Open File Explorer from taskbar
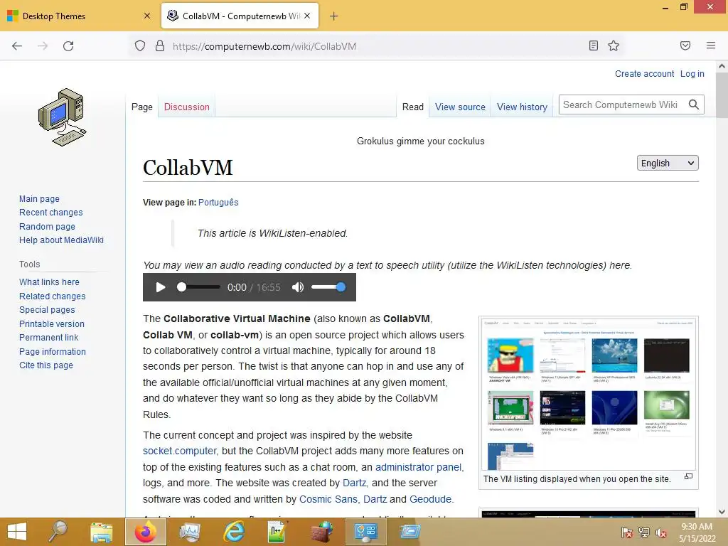728x546 pixels. (101, 532)
